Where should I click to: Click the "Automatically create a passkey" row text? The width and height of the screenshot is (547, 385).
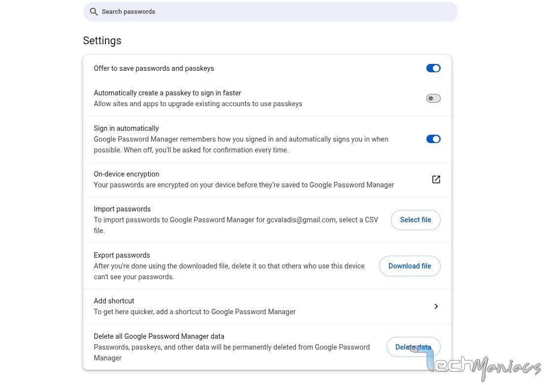point(167,92)
